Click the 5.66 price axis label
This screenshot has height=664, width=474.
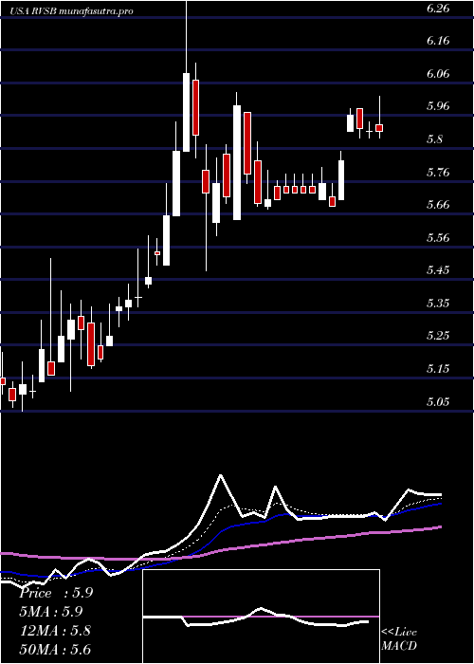(437, 205)
